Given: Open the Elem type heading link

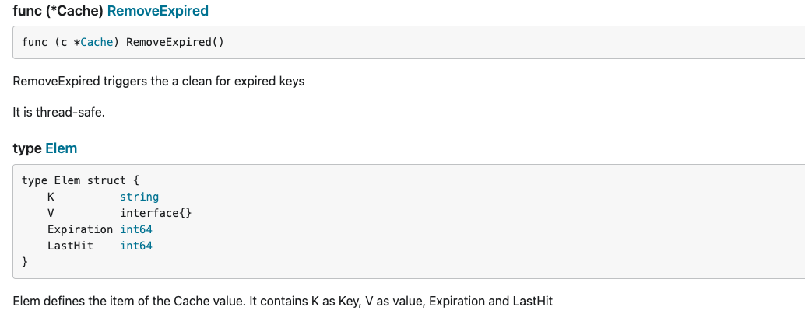Looking at the screenshot, I should [61, 148].
